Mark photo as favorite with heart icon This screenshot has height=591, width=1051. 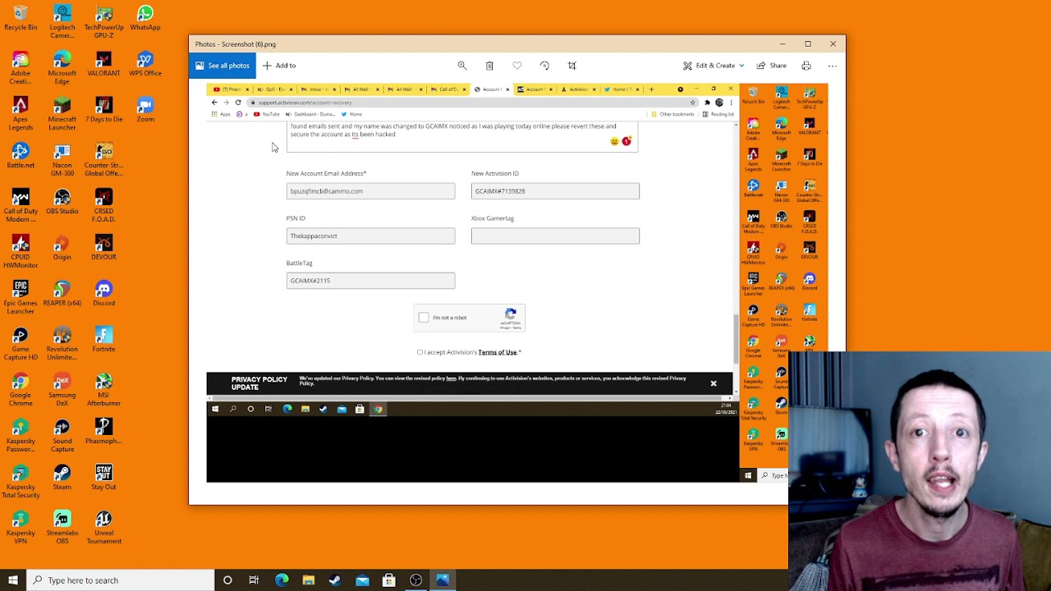tap(516, 66)
